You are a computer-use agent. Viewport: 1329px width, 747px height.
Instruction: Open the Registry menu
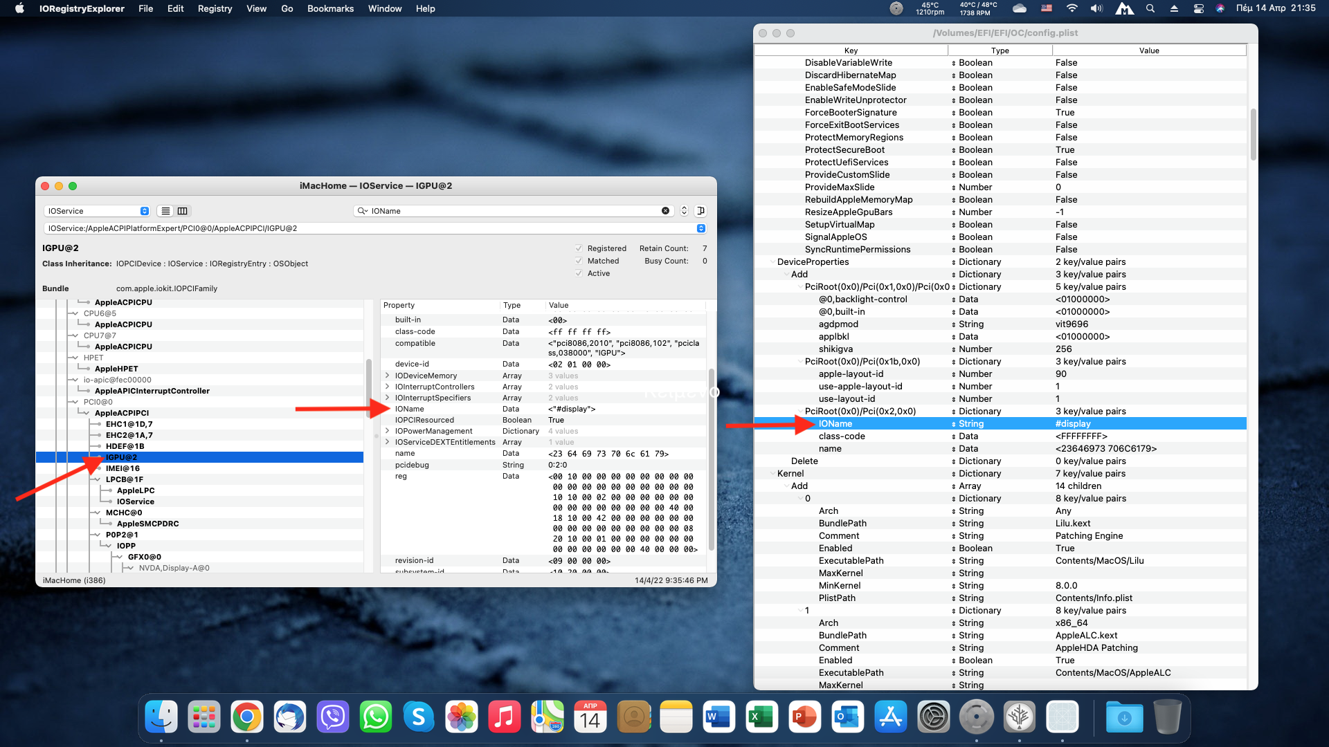(x=215, y=9)
